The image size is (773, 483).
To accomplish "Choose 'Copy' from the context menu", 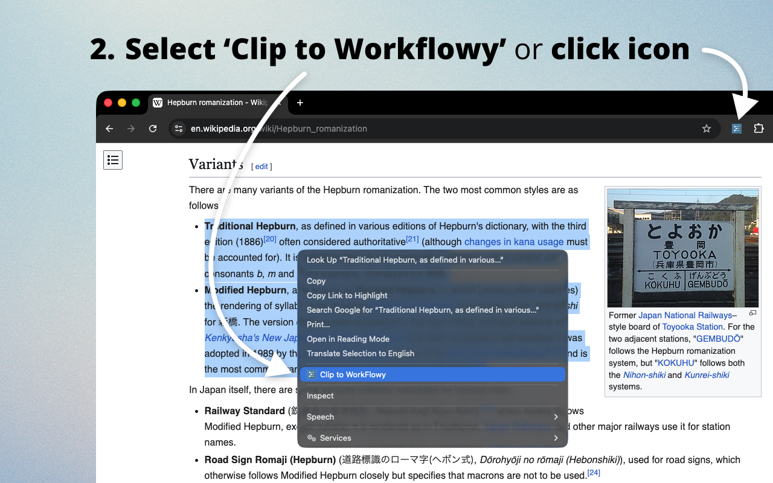I will coord(316,281).
